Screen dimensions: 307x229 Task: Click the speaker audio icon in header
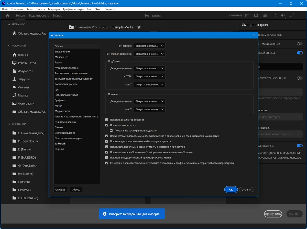coord(283,16)
